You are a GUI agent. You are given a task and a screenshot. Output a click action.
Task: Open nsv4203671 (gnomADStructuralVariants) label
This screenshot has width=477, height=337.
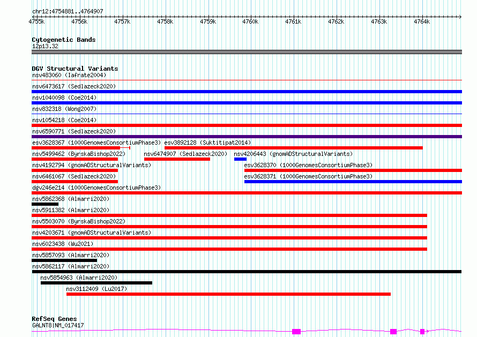[92, 233]
